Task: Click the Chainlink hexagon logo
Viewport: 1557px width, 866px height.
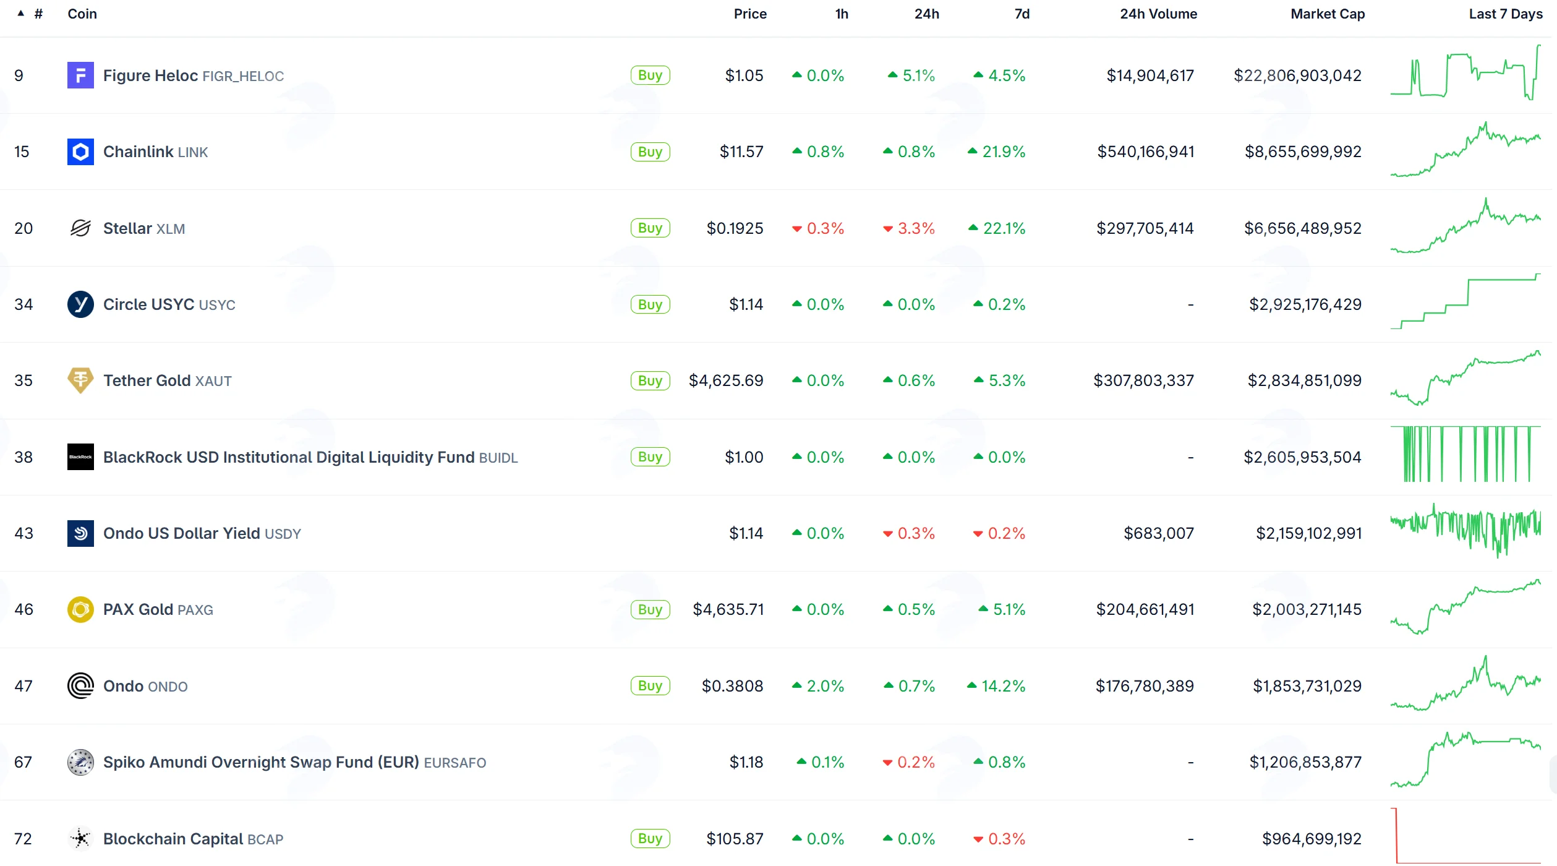Action: point(80,152)
